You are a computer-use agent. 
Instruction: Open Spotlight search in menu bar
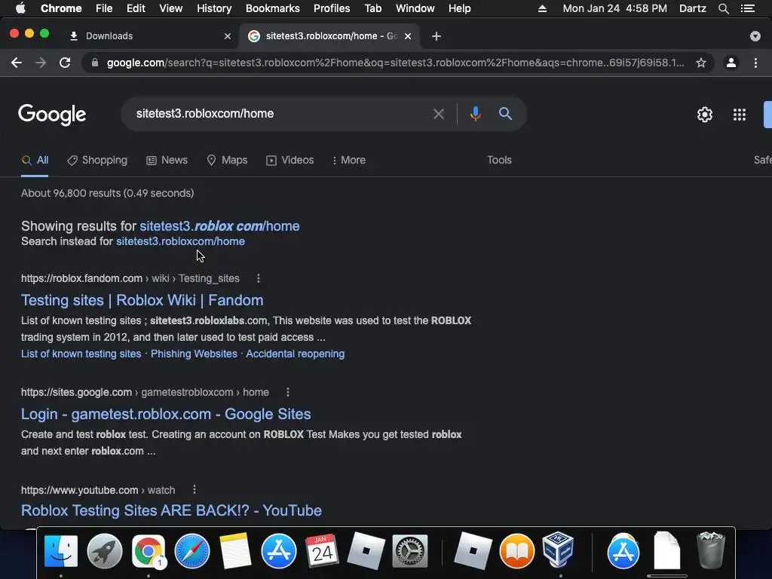(723, 8)
